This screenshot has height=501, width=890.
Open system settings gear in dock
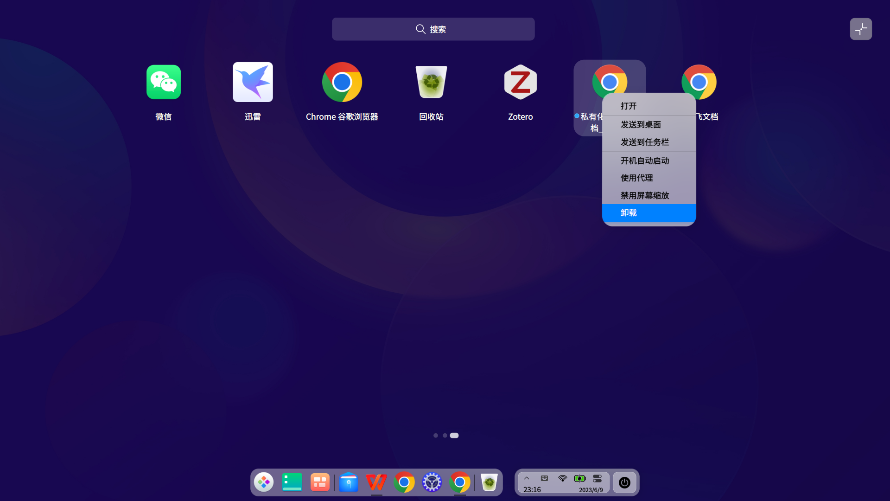click(x=432, y=482)
